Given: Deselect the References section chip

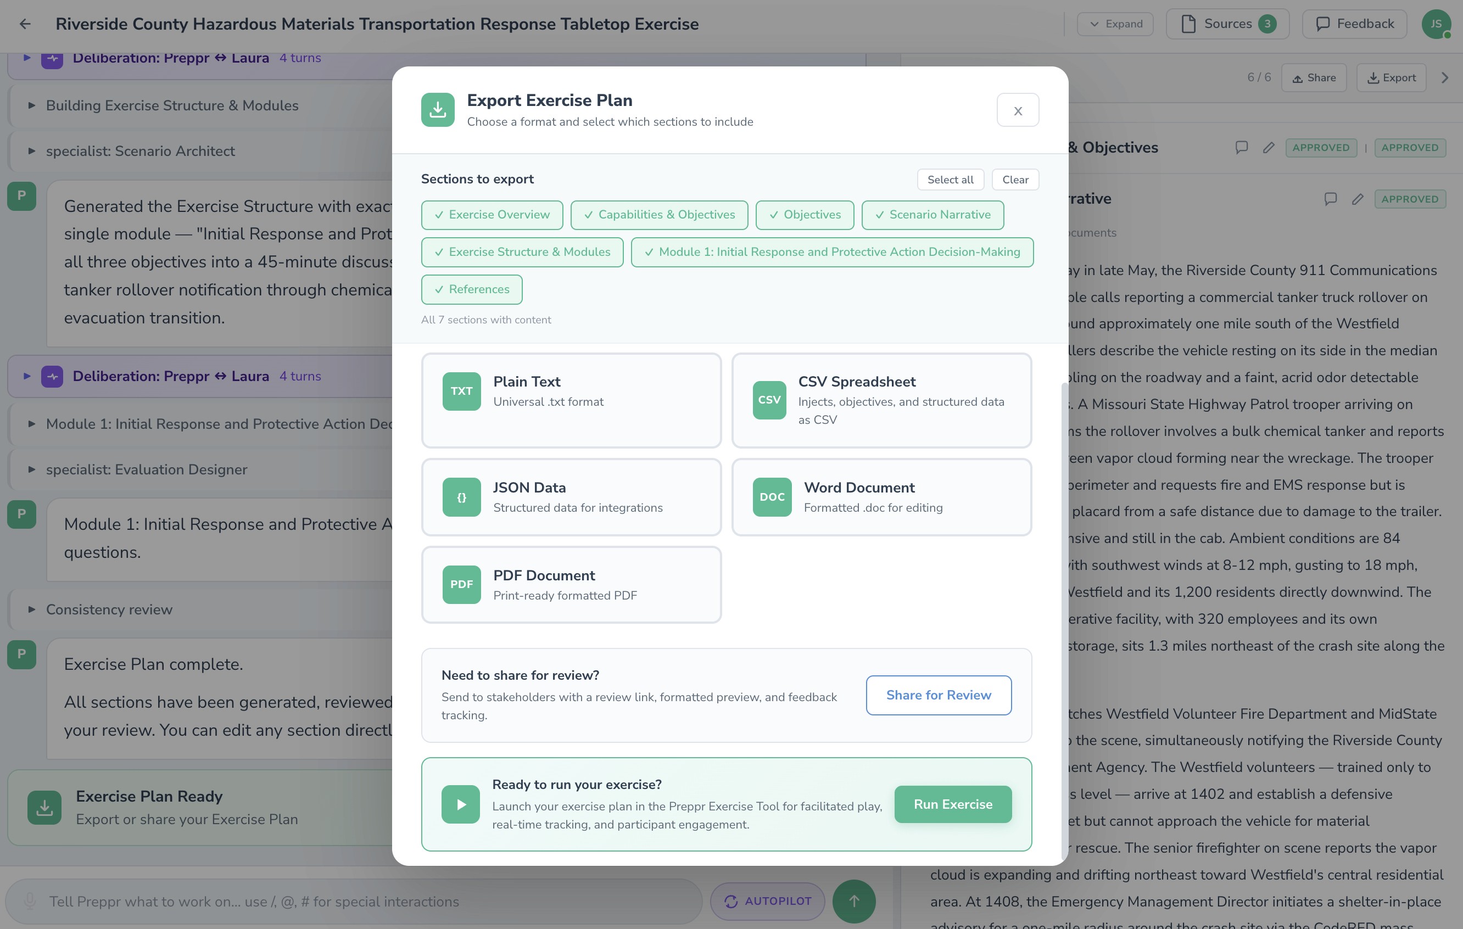Looking at the screenshot, I should [x=471, y=290].
